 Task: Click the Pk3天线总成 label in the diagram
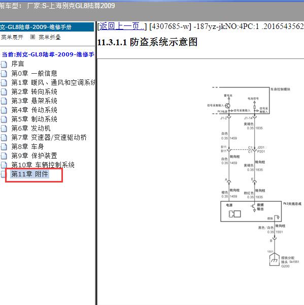coord(292,204)
